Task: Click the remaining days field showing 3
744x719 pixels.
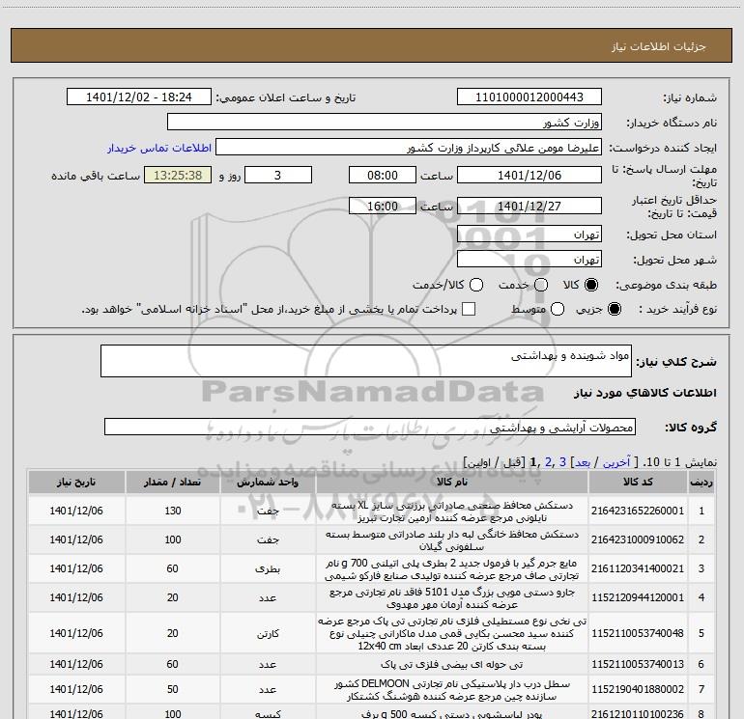Action: (x=278, y=175)
